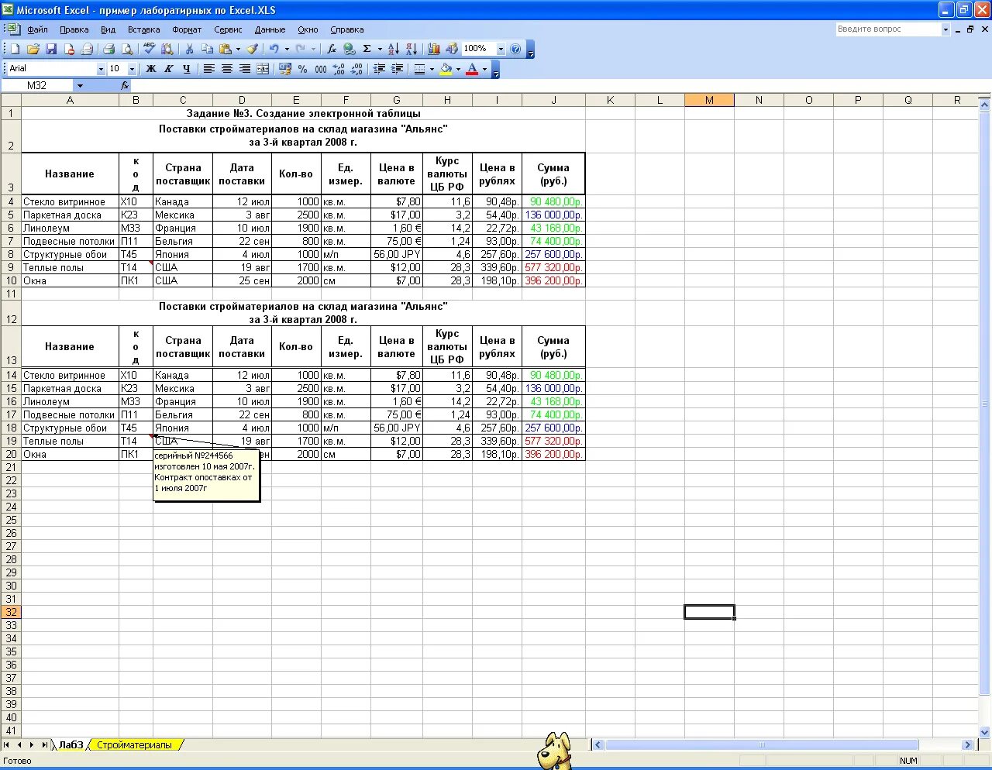Click the Copy icon

pyautogui.click(x=207, y=49)
